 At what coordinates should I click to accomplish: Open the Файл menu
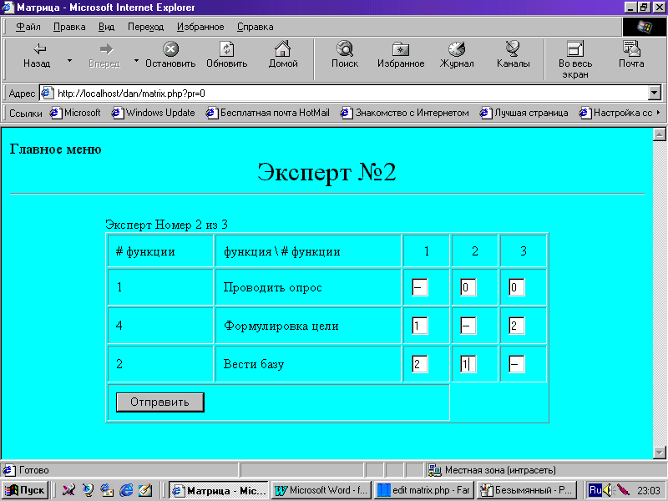point(28,27)
